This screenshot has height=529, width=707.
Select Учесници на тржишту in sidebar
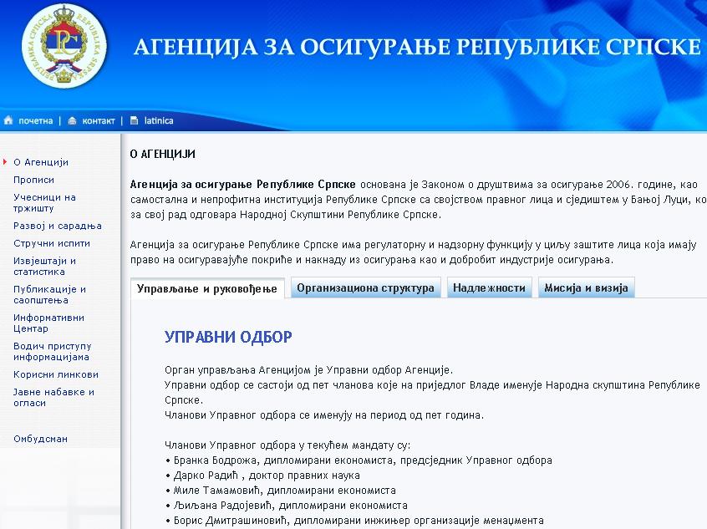(x=44, y=203)
